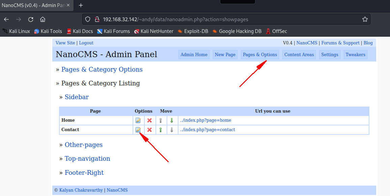Click the Page column header
The width and height of the screenshot is (390, 196).
(x=95, y=111)
